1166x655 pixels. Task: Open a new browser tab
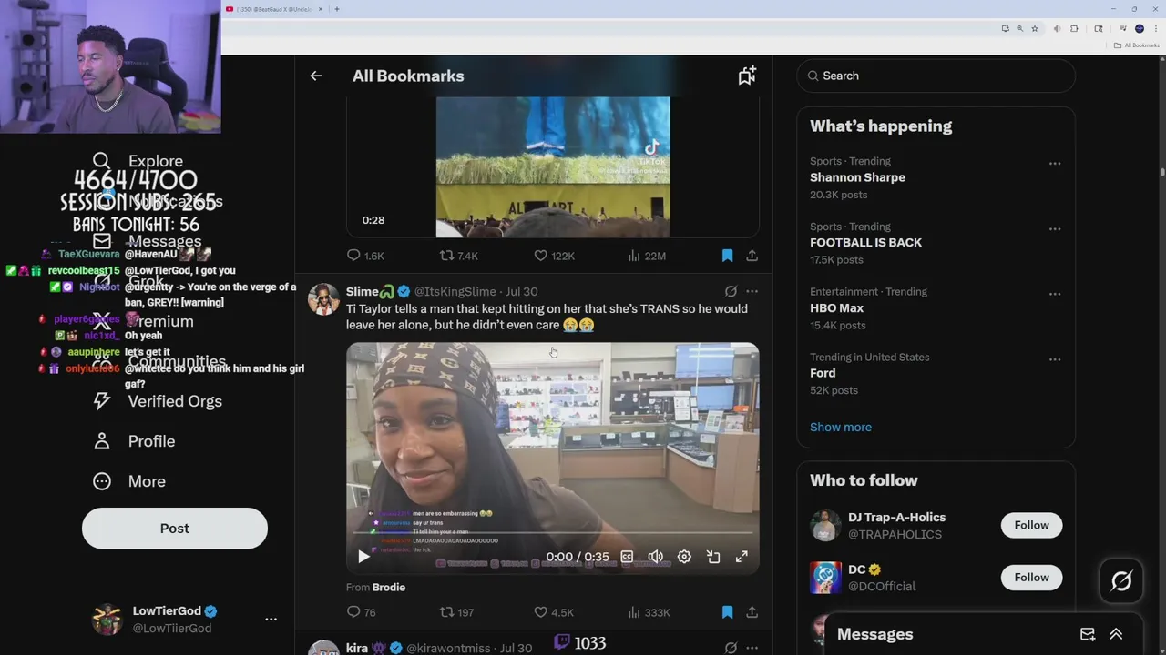pyautogui.click(x=337, y=9)
